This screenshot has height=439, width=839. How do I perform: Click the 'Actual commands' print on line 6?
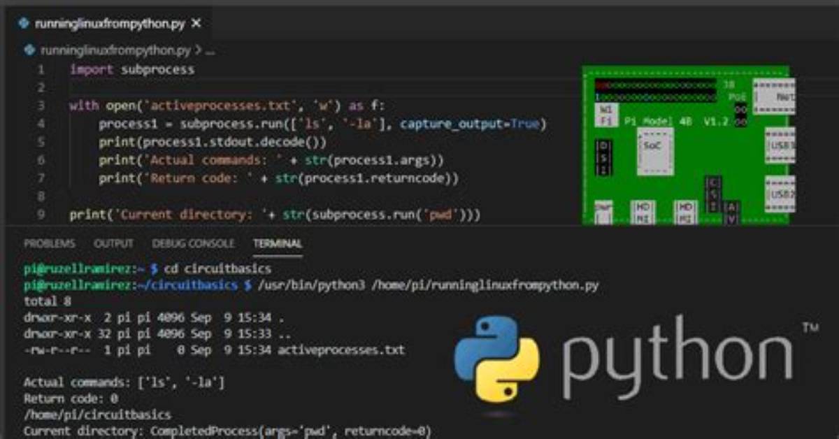pos(271,160)
